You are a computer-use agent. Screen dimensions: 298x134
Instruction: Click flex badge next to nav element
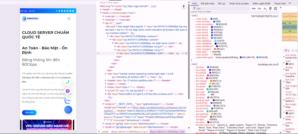click(x=160, y=77)
